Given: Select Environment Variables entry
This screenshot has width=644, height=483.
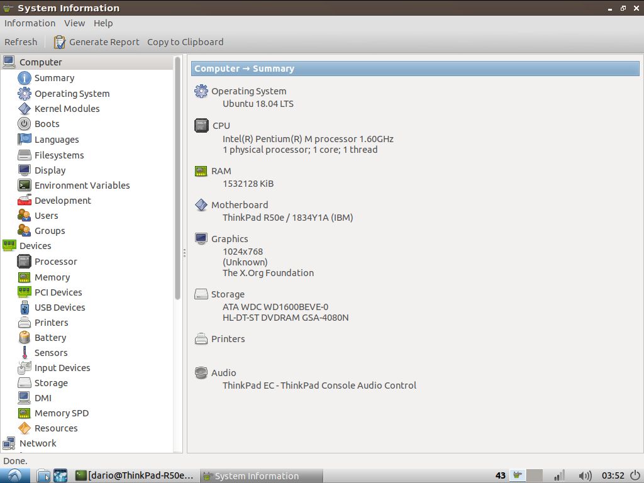Looking at the screenshot, I should pyautogui.click(x=82, y=186).
